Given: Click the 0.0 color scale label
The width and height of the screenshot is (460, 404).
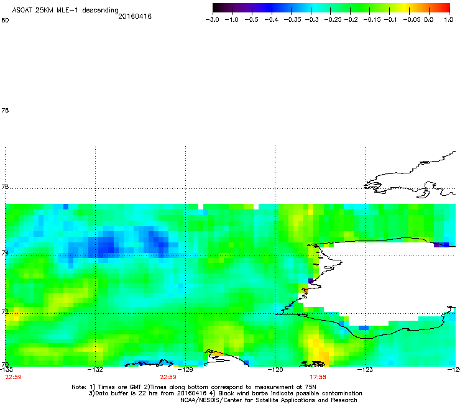Looking at the screenshot, I should pos(429,20).
